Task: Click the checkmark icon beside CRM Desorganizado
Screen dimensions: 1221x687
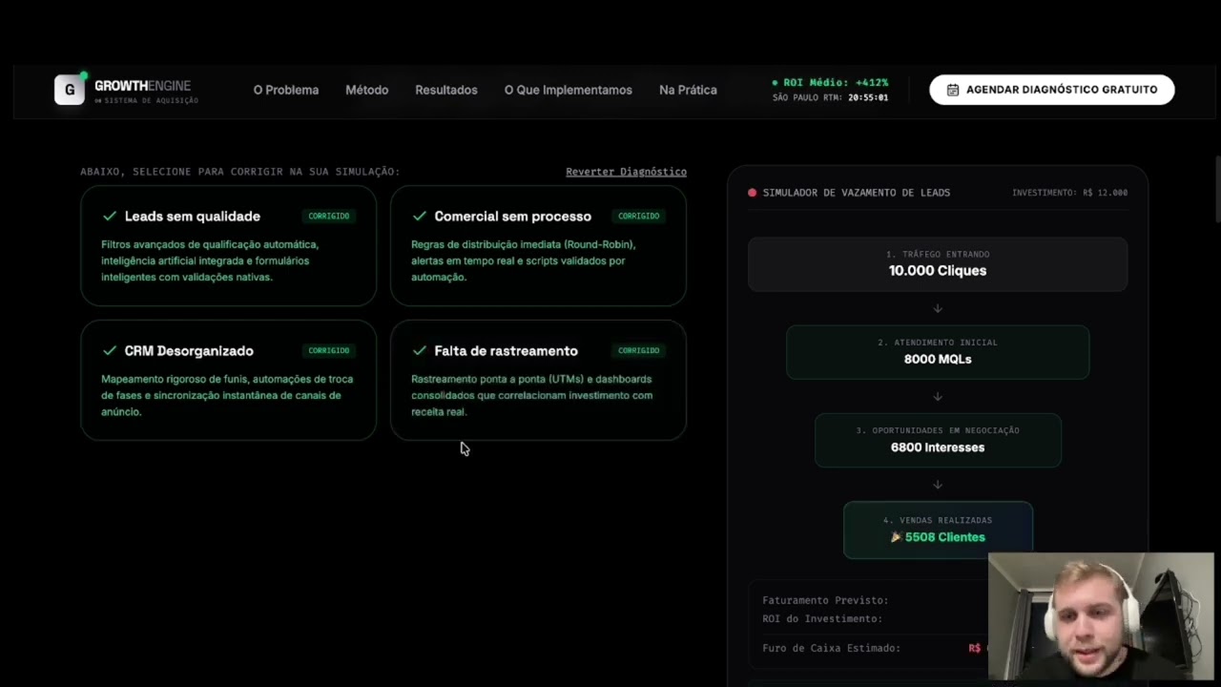Action: (x=110, y=351)
